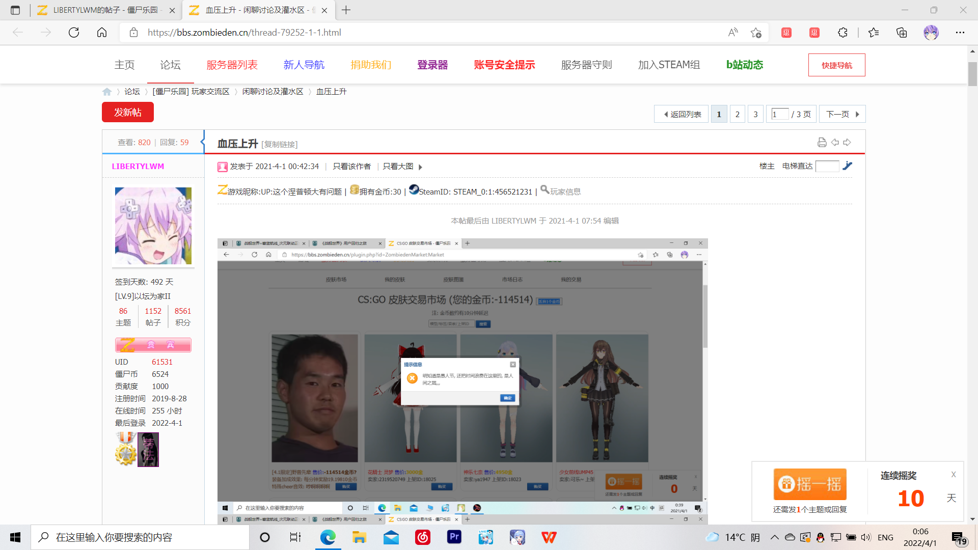Click the Windows taskbar search box
This screenshot has height=550, width=978.
coord(140,537)
